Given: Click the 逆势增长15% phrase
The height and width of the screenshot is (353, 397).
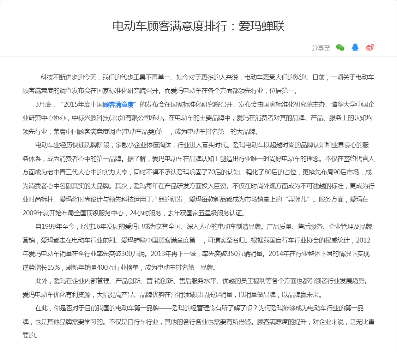Looking at the screenshot, I should [x=41, y=267].
